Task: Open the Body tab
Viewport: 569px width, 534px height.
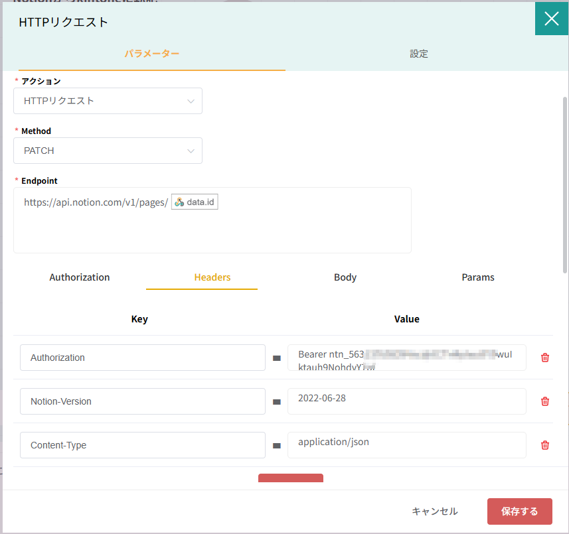Action: click(345, 277)
